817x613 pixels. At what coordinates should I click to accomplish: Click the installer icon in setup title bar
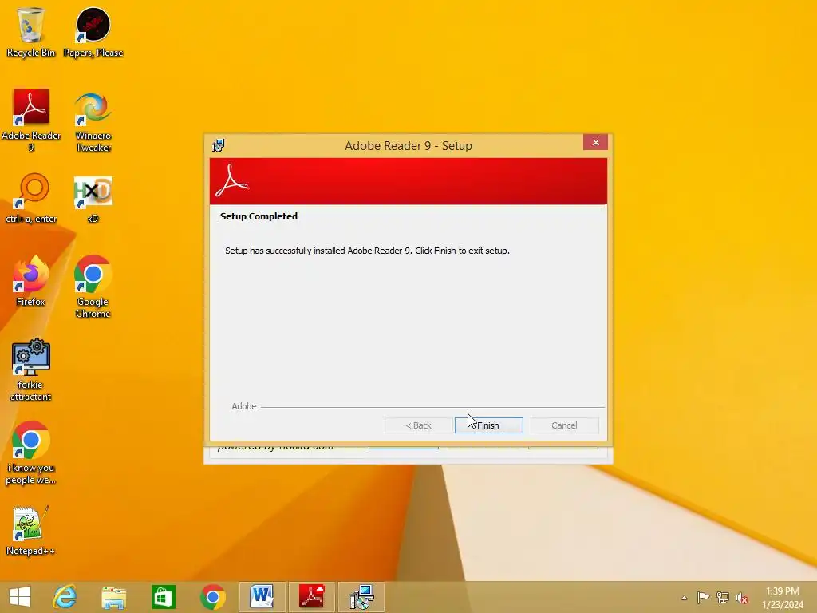click(x=219, y=145)
